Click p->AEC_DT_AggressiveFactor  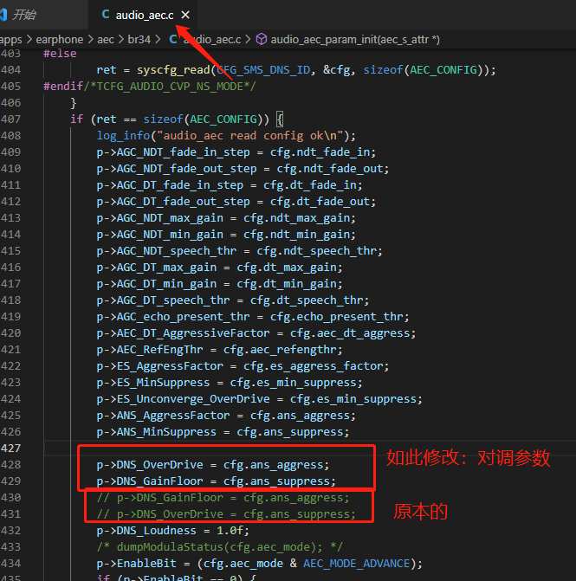click(x=183, y=333)
